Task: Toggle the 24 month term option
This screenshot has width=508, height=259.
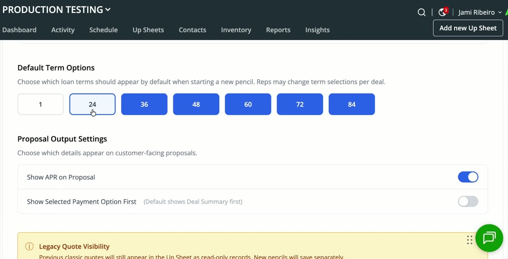Action: point(92,104)
